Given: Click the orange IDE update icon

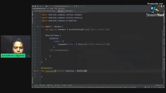Looking at the screenshot, I should pos(161,6).
